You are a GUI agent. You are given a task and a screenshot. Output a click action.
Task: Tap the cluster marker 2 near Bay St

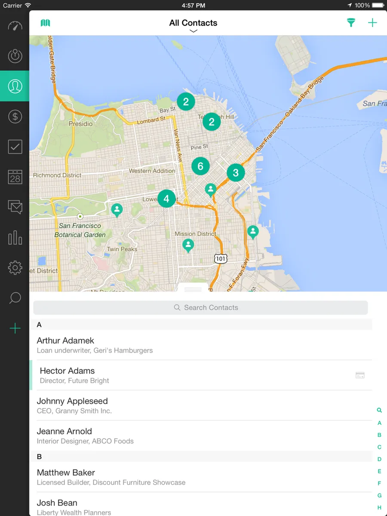click(x=186, y=102)
